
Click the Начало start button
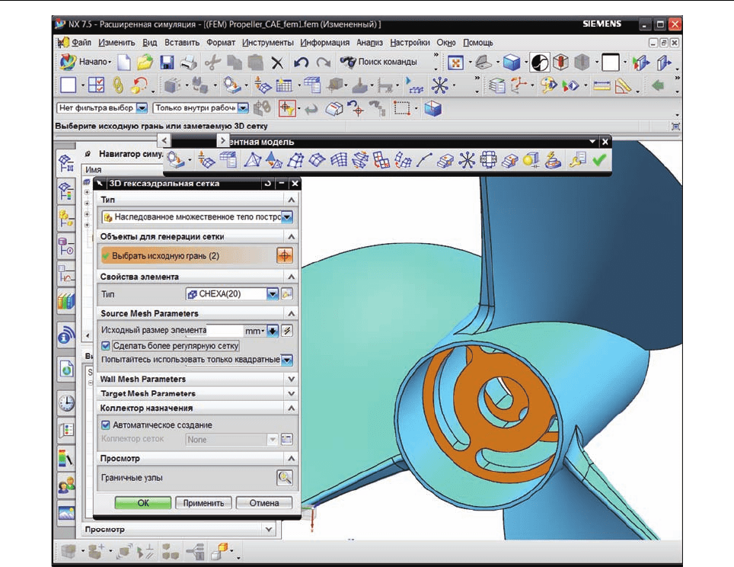pyautogui.click(x=86, y=62)
